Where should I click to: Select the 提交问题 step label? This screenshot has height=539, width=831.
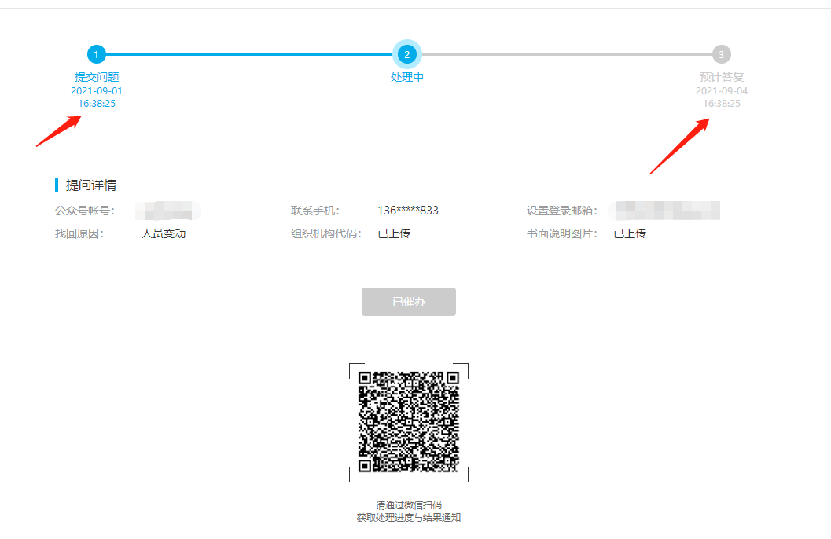pos(97,77)
